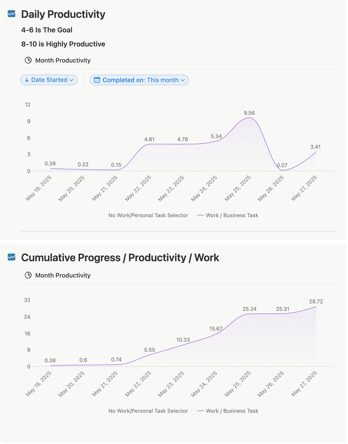The width and height of the screenshot is (348, 444).
Task: Click the Daily Productivity heading text
Action: 63,14
